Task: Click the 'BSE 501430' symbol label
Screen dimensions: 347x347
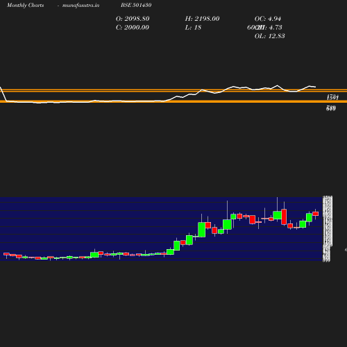Action: click(x=136, y=5)
